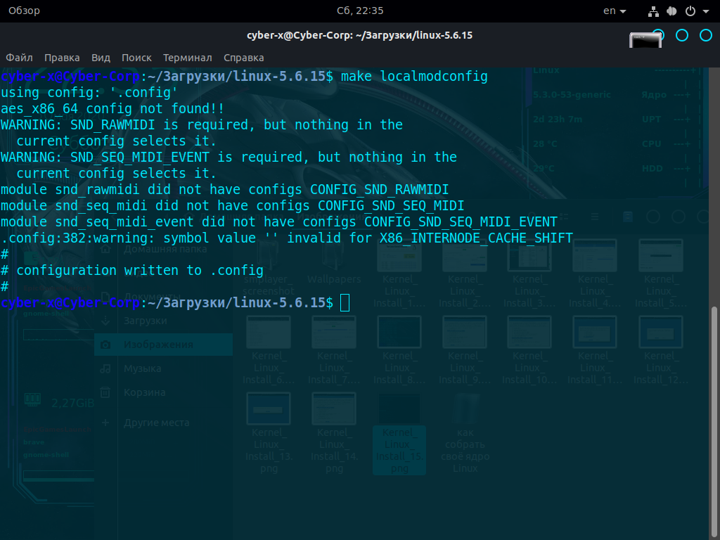The width and height of the screenshot is (720, 540).
Task: Click the plus icon beside Другие места
Action: [105, 423]
